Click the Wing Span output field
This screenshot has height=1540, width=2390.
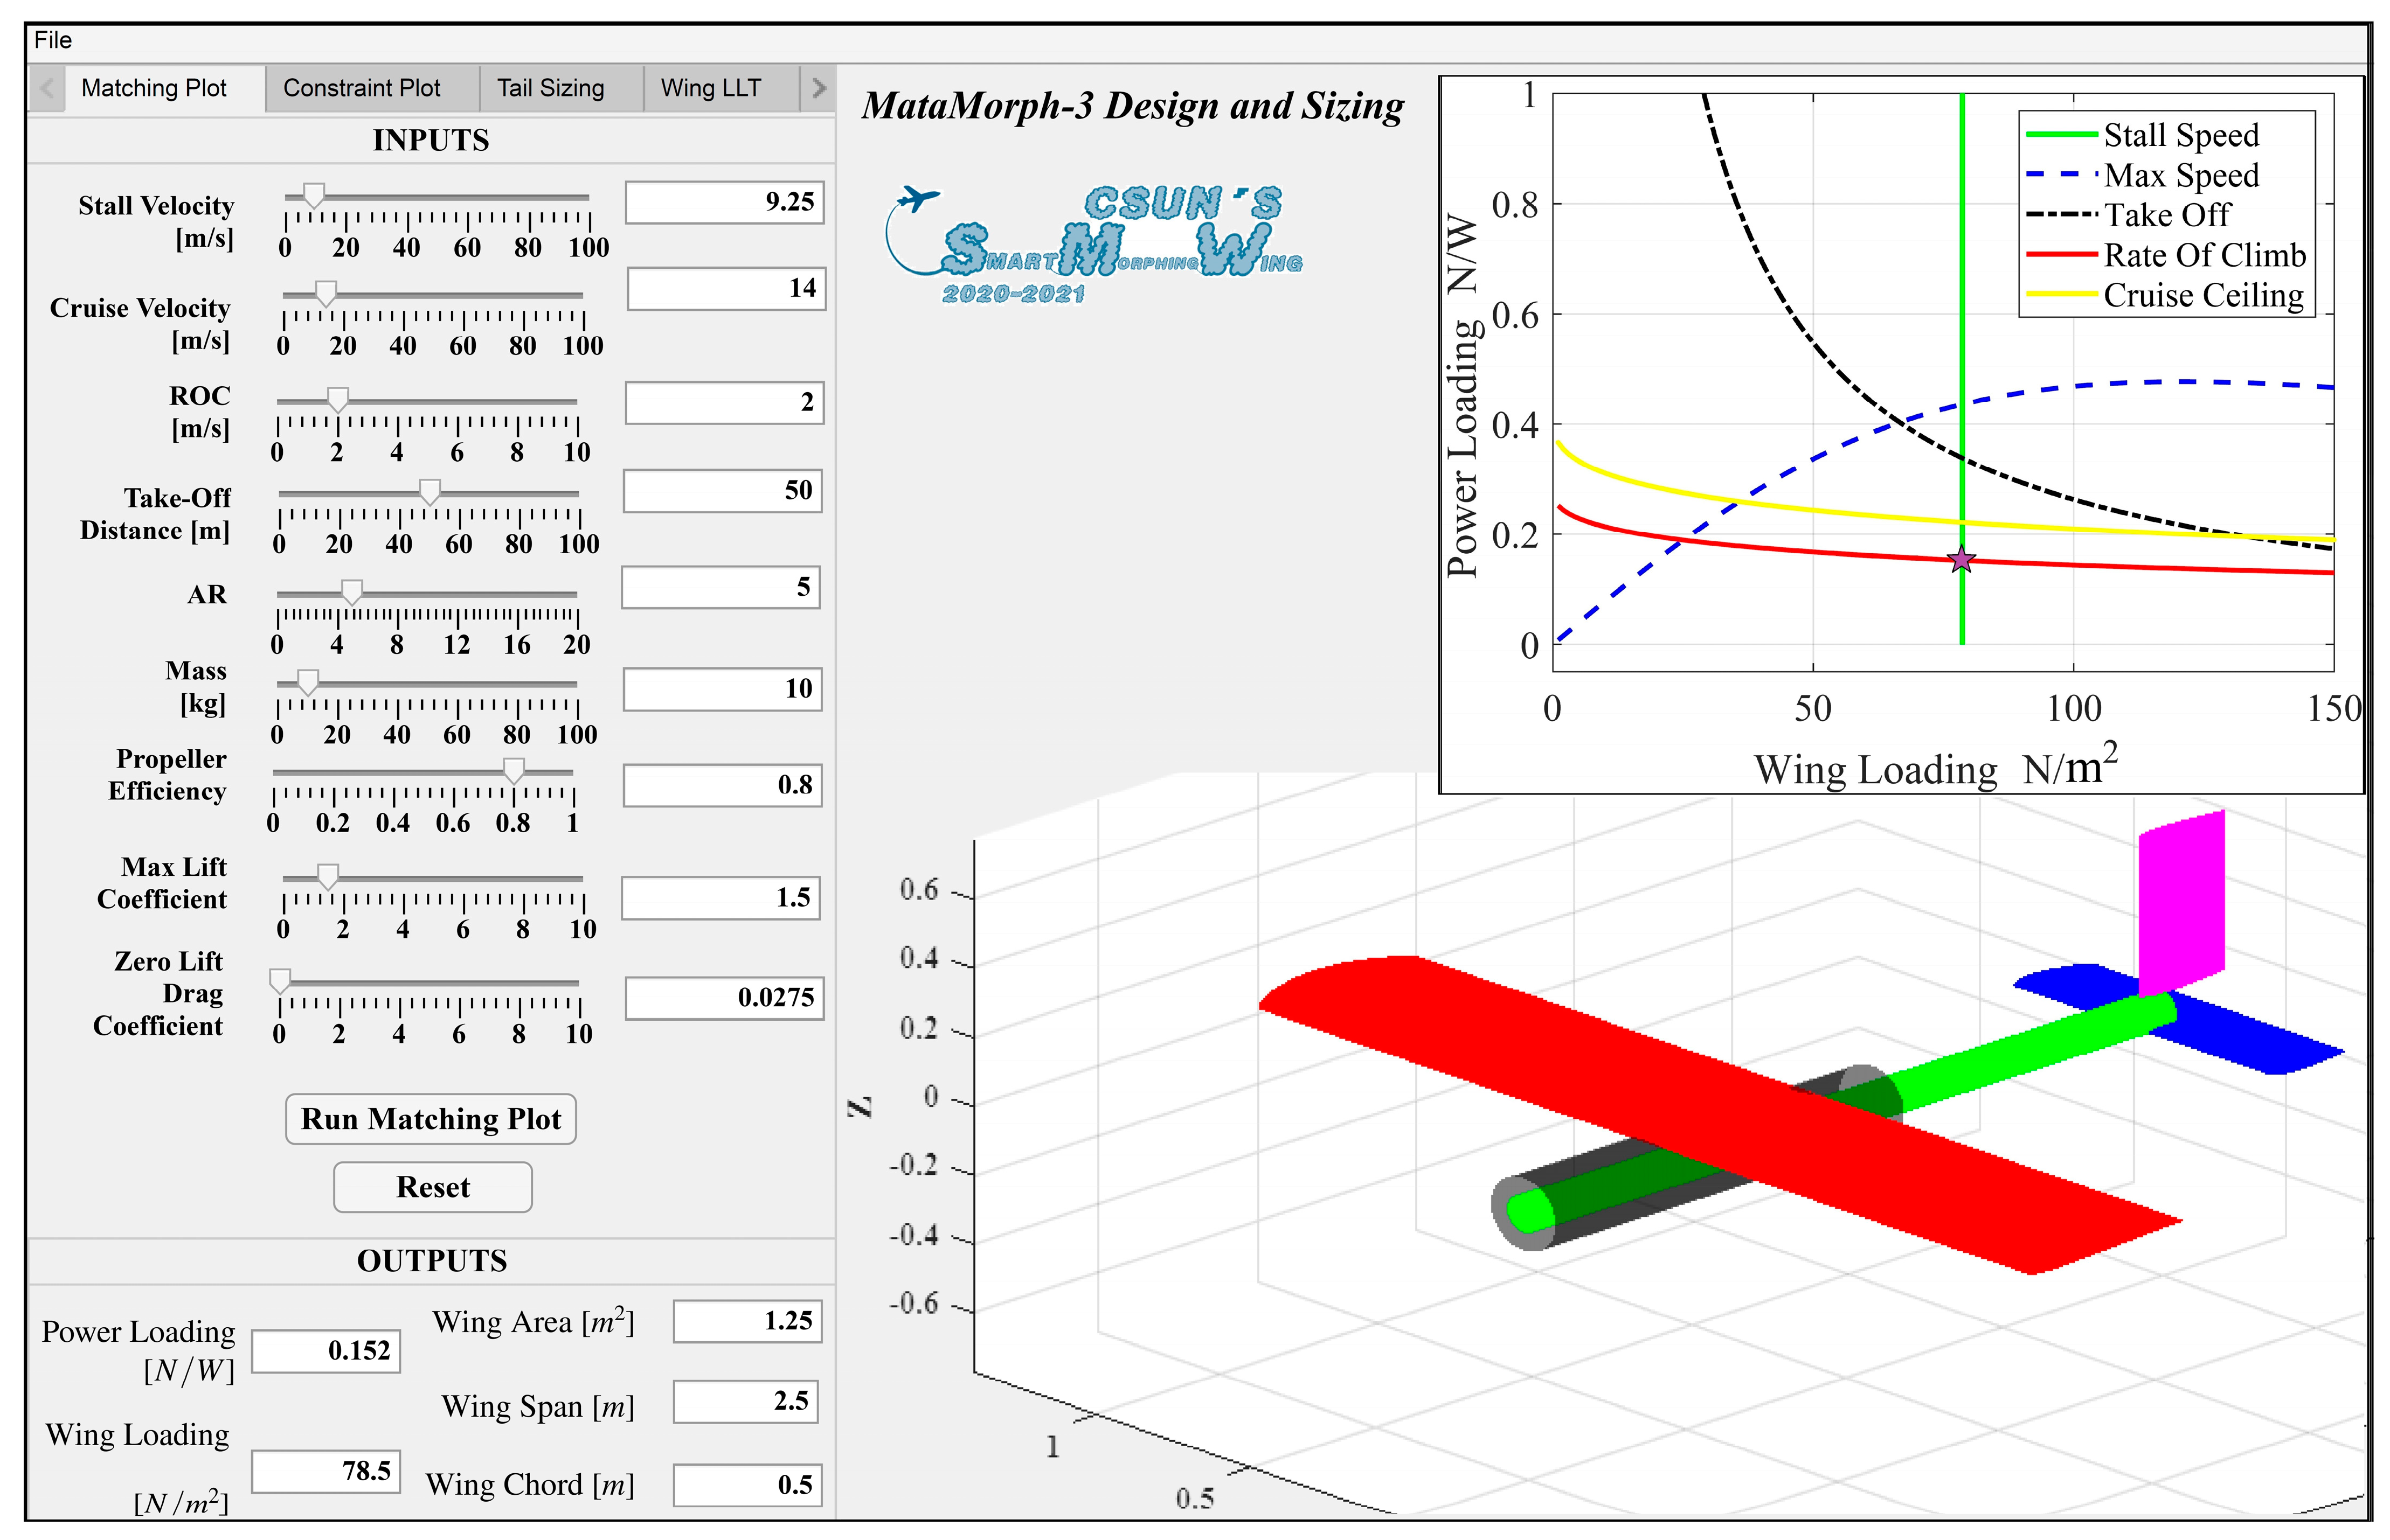(x=745, y=1401)
